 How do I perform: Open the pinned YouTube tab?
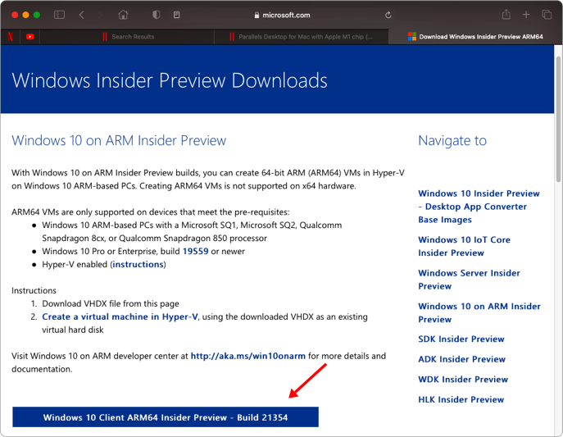[30, 37]
